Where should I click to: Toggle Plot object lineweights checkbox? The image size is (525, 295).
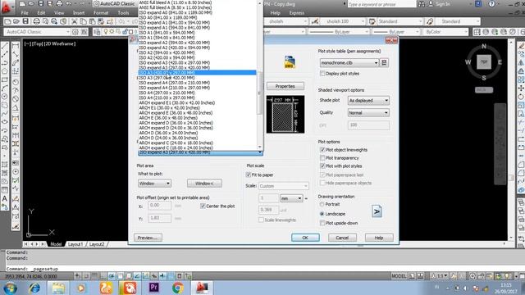322,150
